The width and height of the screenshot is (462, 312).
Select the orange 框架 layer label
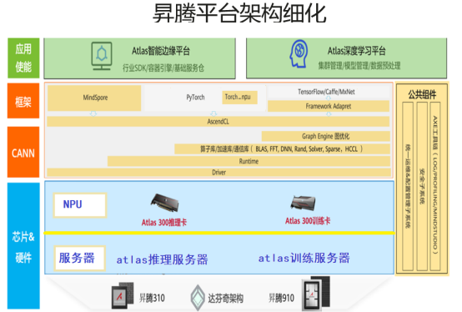[x=23, y=101]
